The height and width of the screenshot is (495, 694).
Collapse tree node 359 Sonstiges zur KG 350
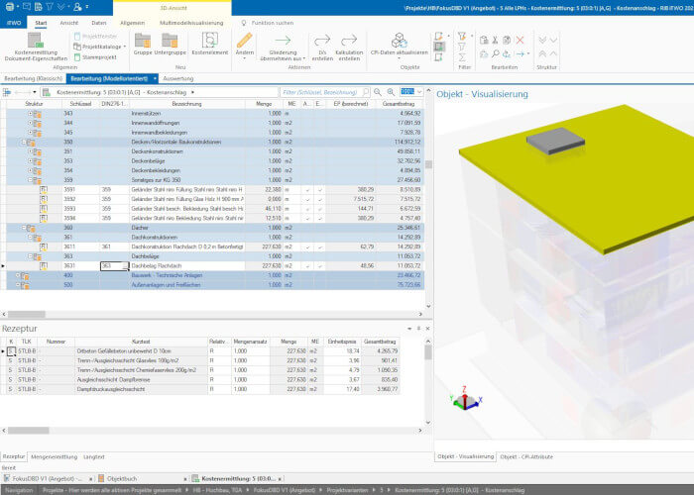coord(30,180)
